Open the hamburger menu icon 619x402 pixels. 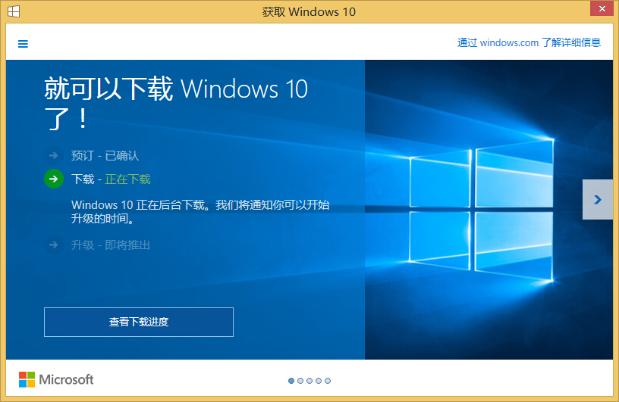[x=23, y=44]
